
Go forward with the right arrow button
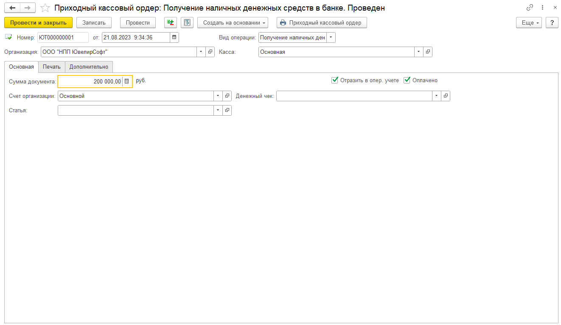[28, 8]
